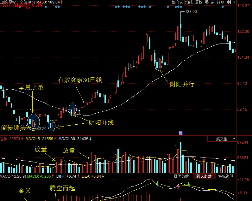The width and height of the screenshot is (252, 201).
Task: Click the +11.96 MACD axis label
Action: 243,180
